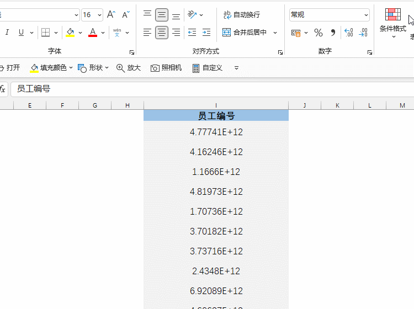The width and height of the screenshot is (414, 309).
Task: Open the number format (常规) dropdown
Action: click(x=366, y=15)
